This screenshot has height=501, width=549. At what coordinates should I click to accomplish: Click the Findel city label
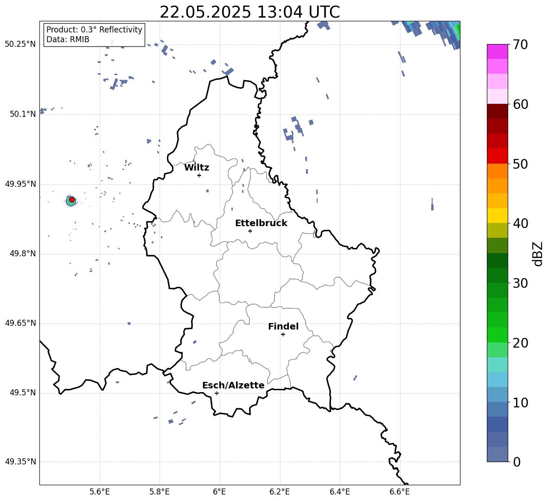pyautogui.click(x=283, y=326)
